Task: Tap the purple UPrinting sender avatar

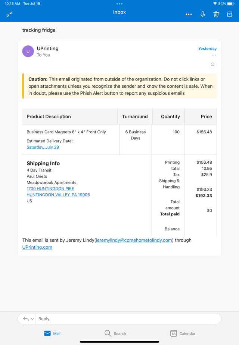Action: (28, 51)
